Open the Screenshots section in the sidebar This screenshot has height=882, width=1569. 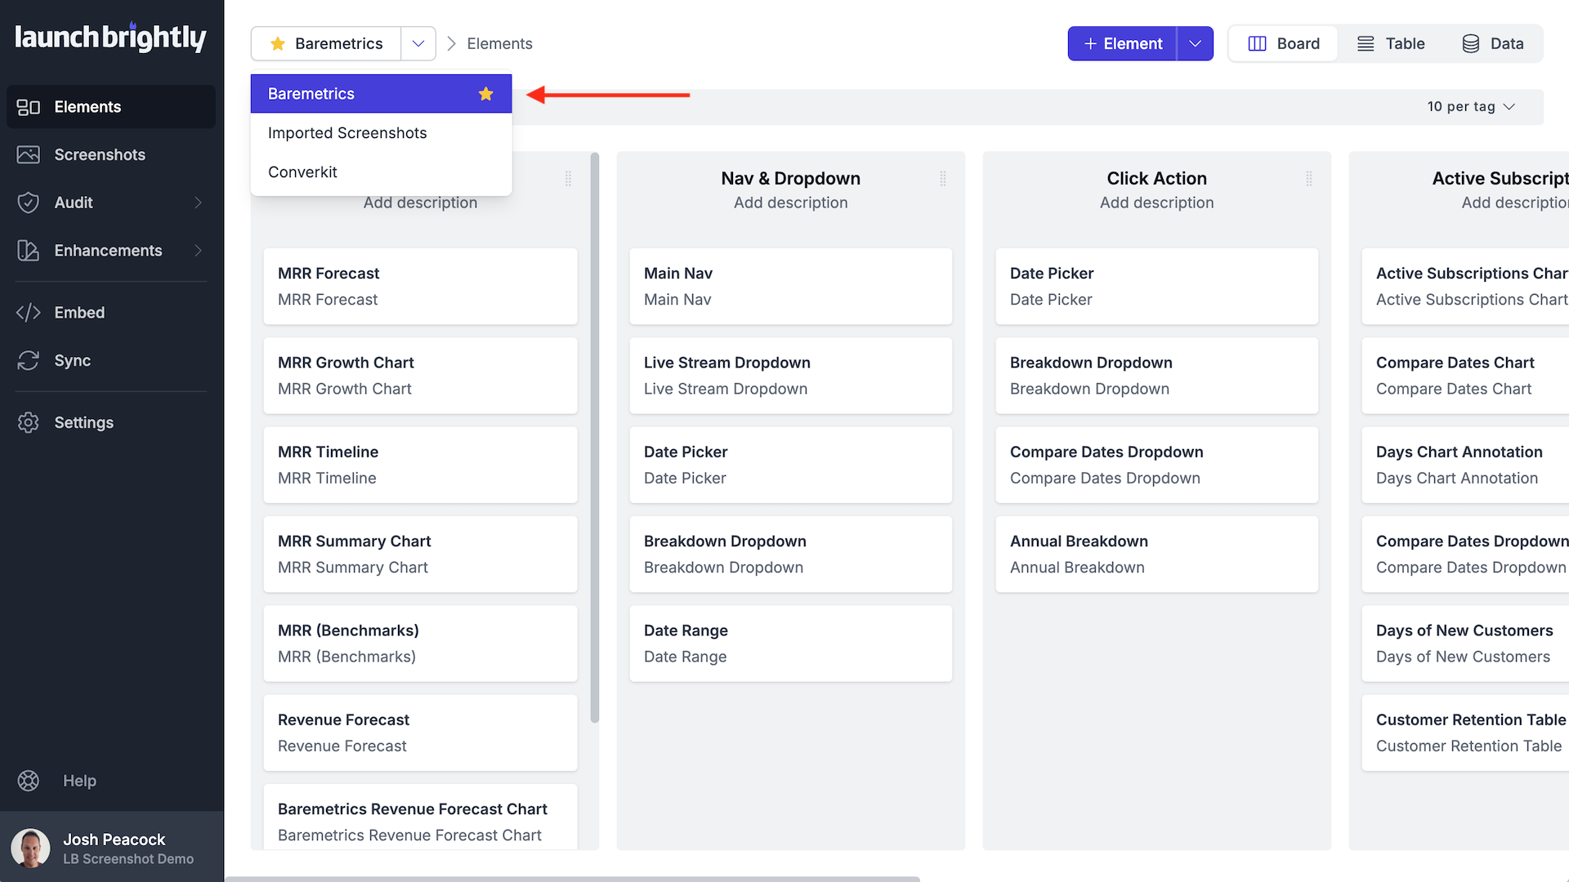click(x=99, y=154)
